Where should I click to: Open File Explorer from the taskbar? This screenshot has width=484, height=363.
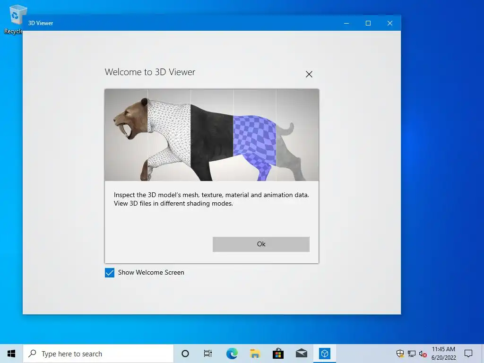(255, 354)
